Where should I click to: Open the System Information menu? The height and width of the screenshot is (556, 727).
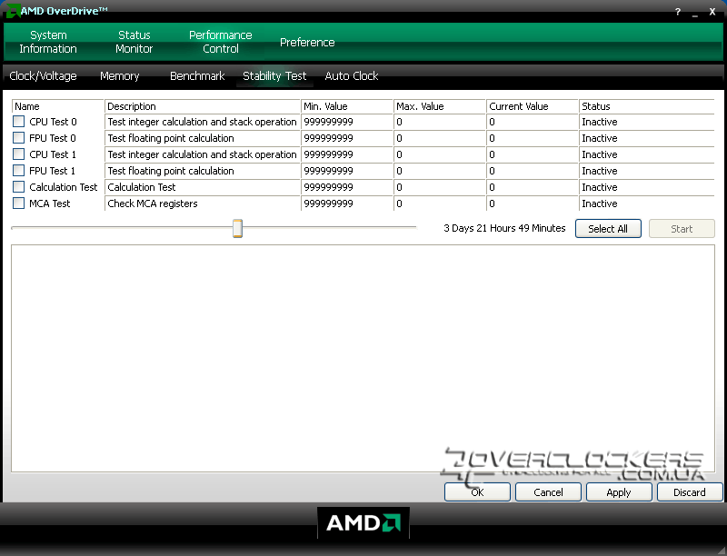click(48, 42)
